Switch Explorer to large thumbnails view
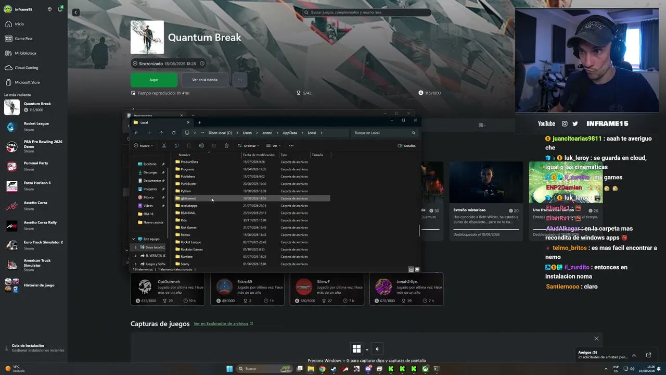The height and width of the screenshot is (375, 666). [x=417, y=270]
